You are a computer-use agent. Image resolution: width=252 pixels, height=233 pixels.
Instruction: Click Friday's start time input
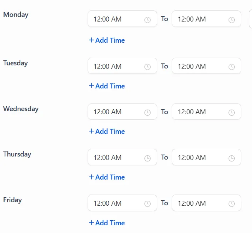click(x=115, y=203)
